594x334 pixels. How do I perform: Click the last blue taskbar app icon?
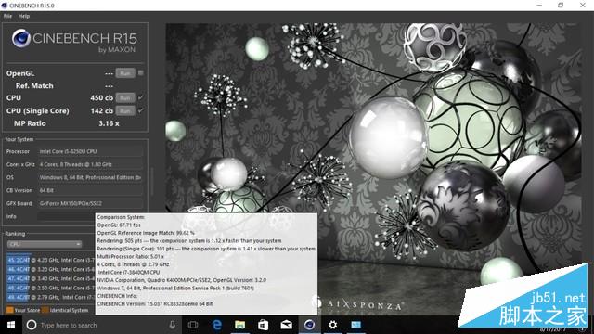click(355, 325)
